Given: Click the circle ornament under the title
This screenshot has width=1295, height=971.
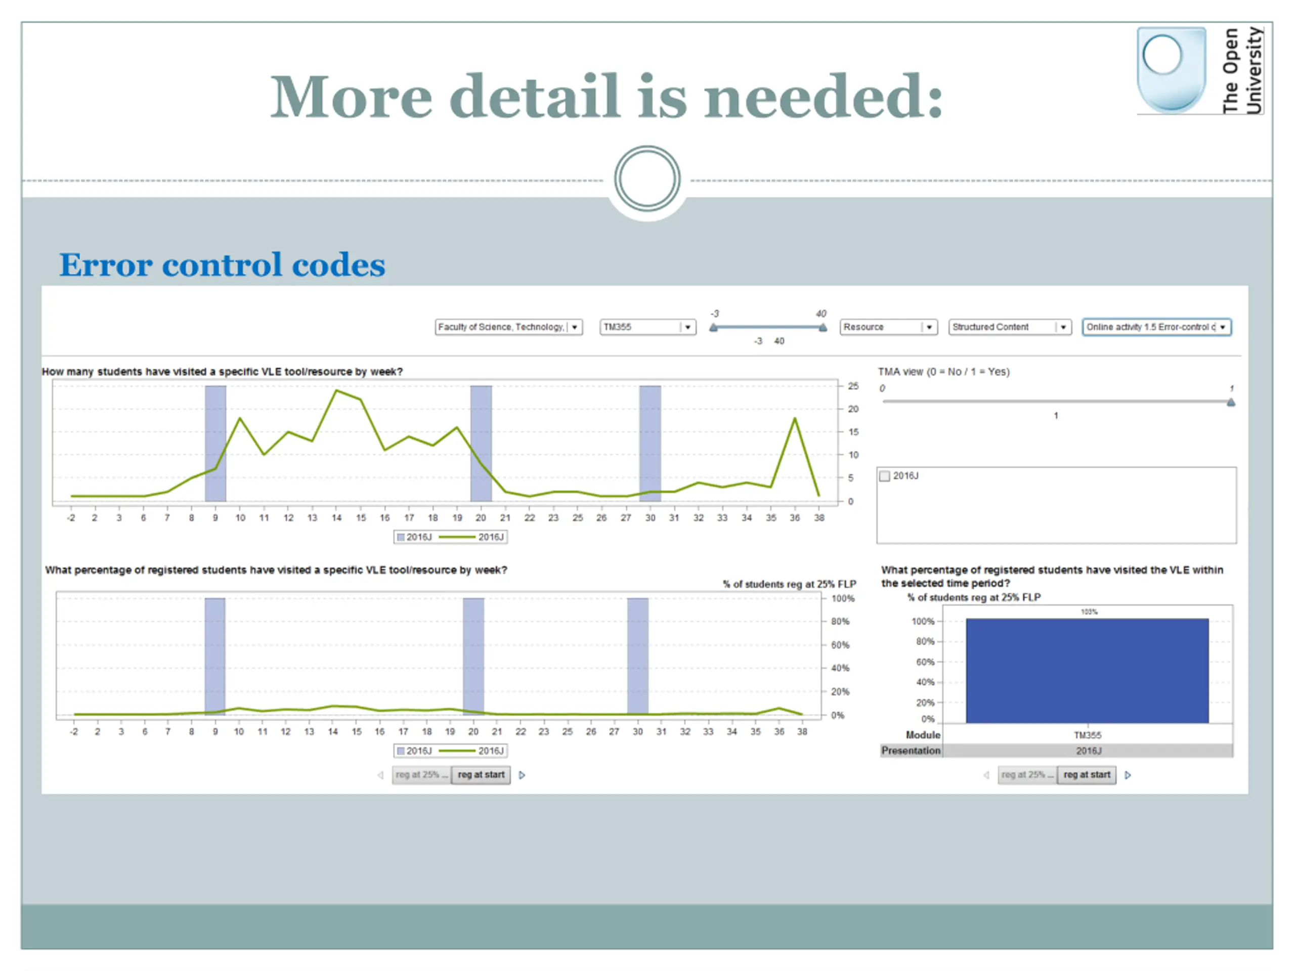Looking at the screenshot, I should pyautogui.click(x=647, y=179).
